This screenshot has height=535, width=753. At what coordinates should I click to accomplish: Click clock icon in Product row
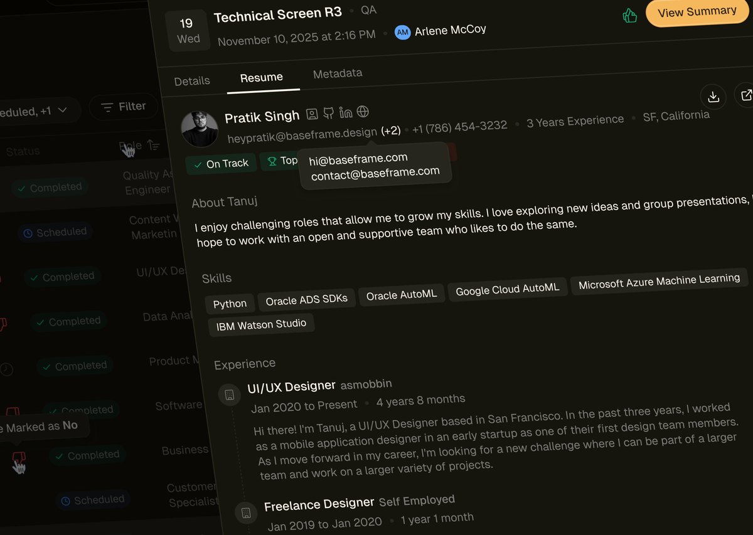point(6,369)
